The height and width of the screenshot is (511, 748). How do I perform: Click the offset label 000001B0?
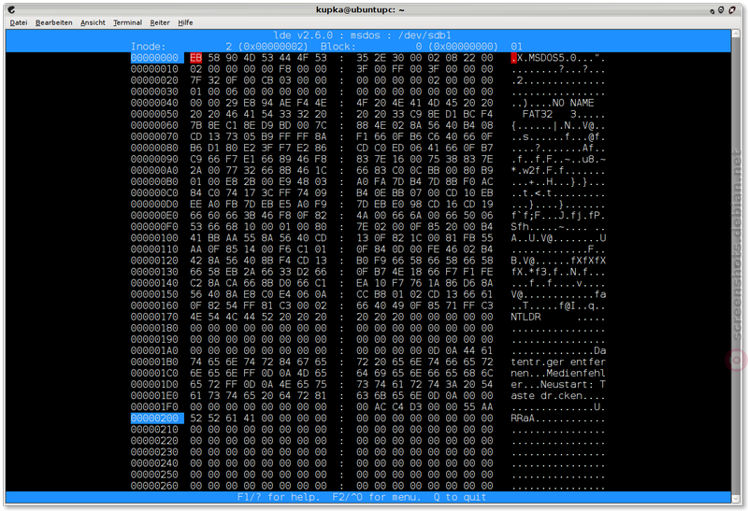pos(154,362)
